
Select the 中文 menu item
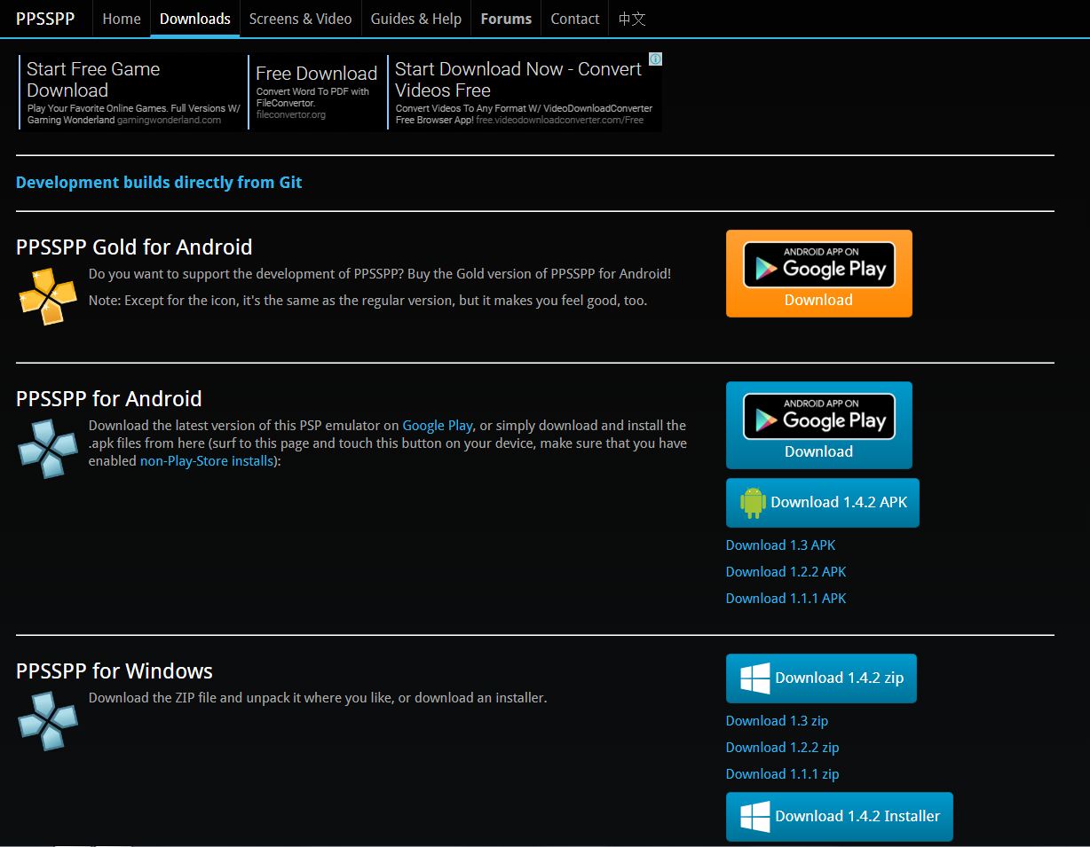630,18
